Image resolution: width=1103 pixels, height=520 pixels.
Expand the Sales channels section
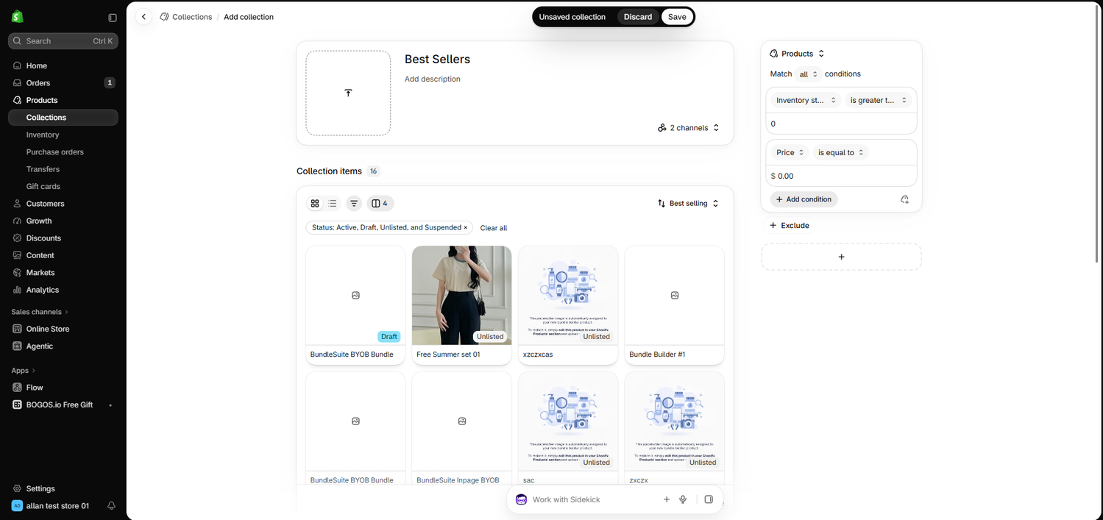pyautogui.click(x=40, y=312)
